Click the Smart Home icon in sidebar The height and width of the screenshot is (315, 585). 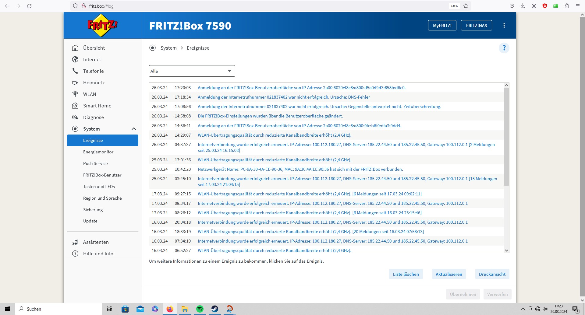click(75, 106)
